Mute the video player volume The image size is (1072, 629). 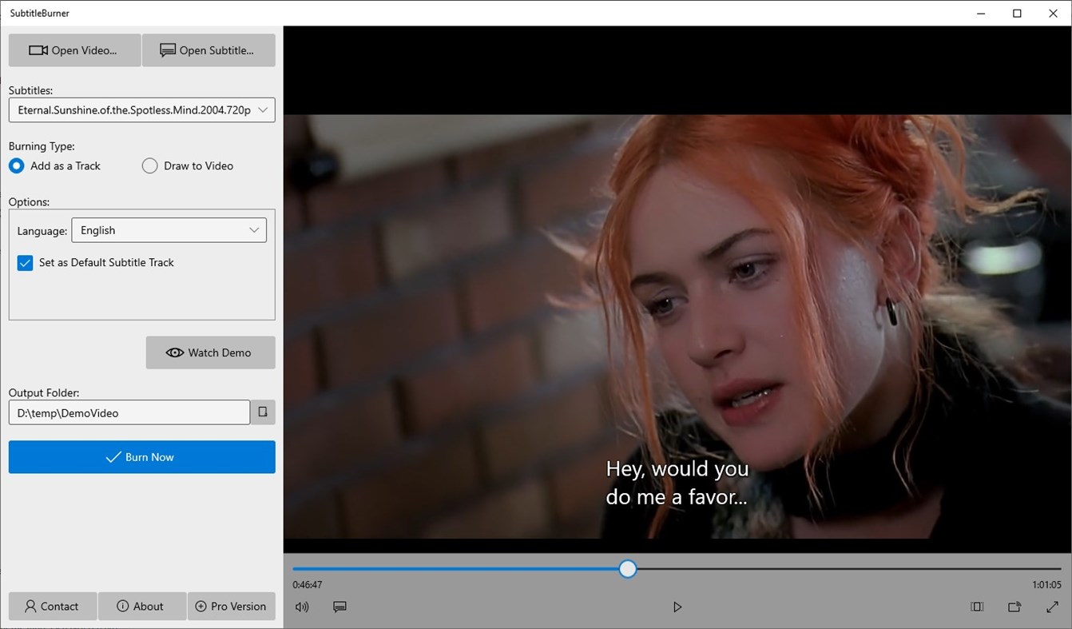click(301, 607)
